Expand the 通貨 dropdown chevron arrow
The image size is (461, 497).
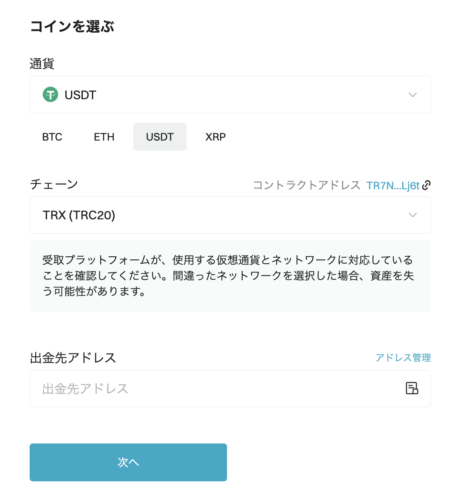[x=413, y=95]
